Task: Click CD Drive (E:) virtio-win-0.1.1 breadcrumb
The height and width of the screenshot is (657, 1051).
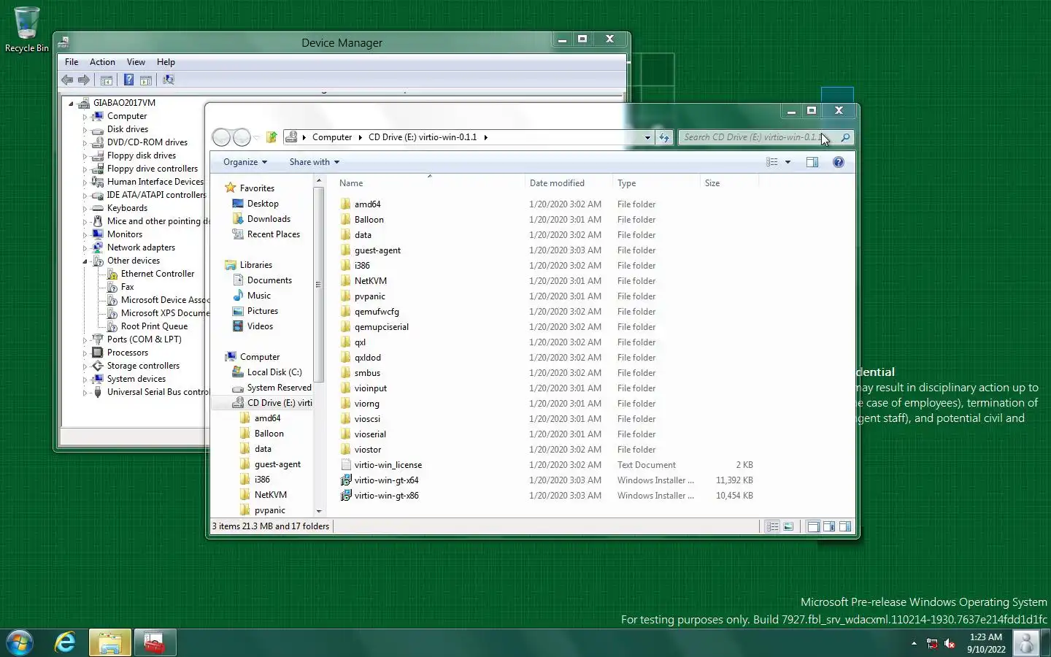Action: [423, 137]
